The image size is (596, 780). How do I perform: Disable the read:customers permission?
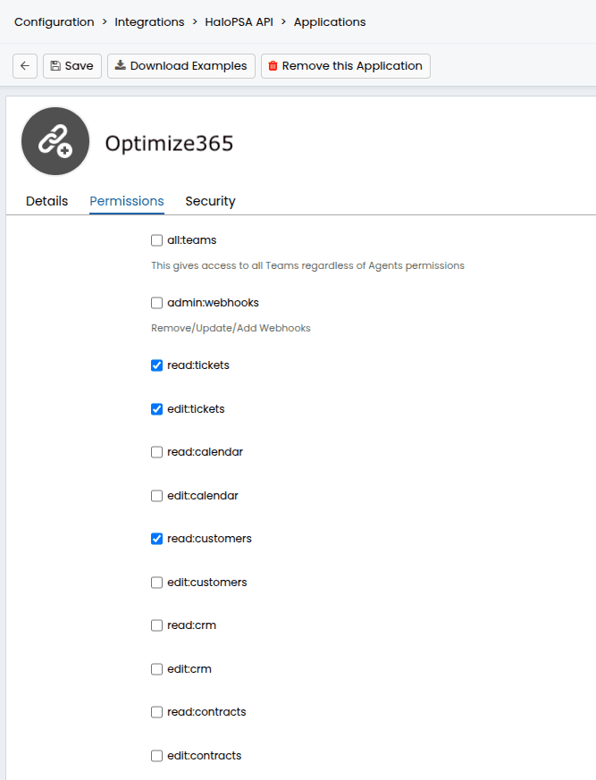click(156, 539)
